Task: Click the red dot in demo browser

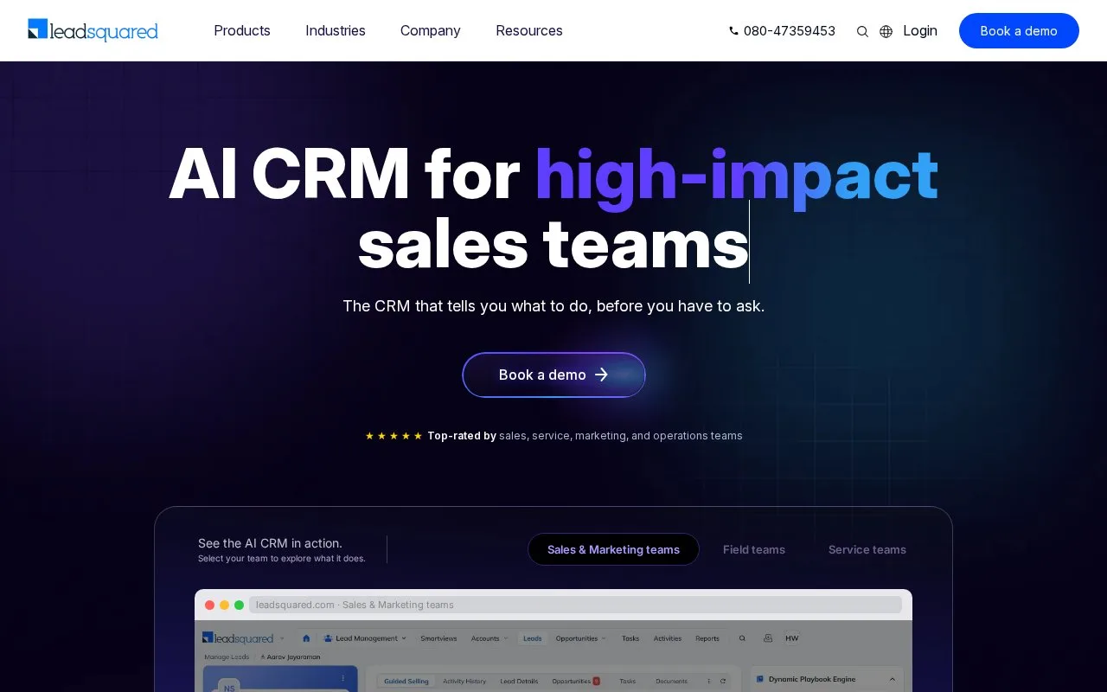Action: (x=209, y=605)
